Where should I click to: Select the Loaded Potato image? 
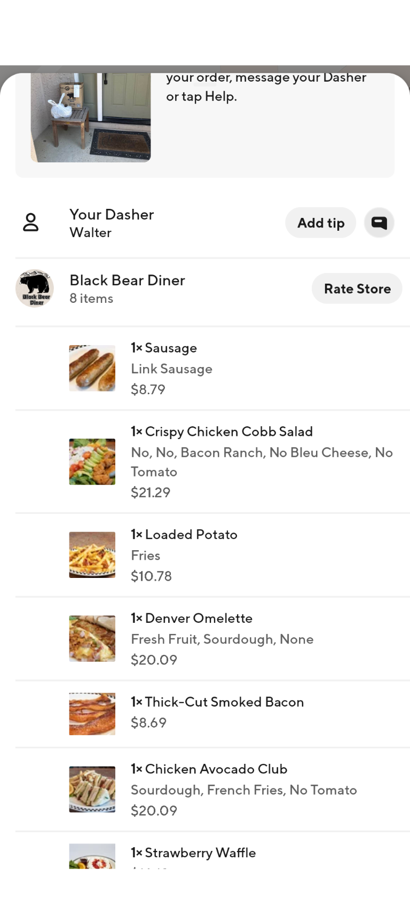coord(92,554)
